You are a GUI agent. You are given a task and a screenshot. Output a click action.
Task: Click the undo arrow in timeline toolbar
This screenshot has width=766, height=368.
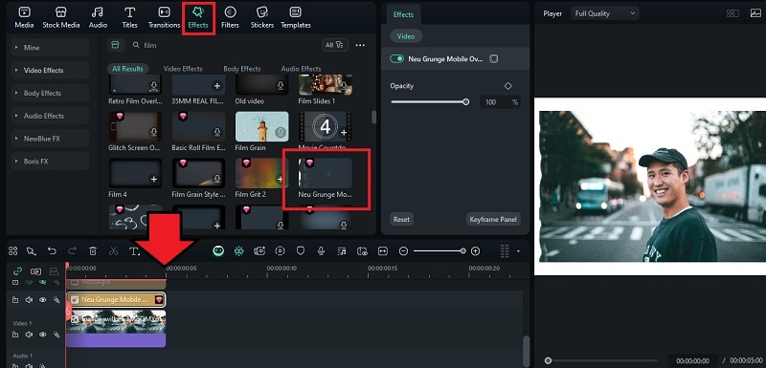[x=52, y=251]
